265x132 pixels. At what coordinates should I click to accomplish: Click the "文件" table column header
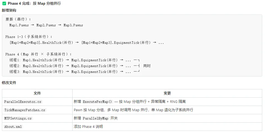pyautogui.click(x=37, y=93)
